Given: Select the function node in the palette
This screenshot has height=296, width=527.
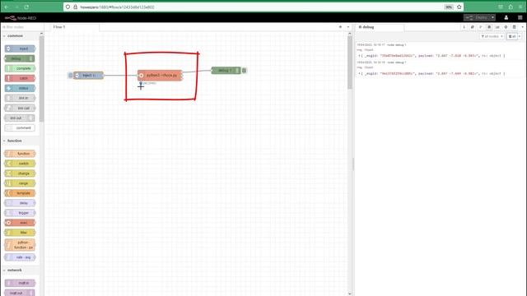Looking at the screenshot, I should click(20, 154).
